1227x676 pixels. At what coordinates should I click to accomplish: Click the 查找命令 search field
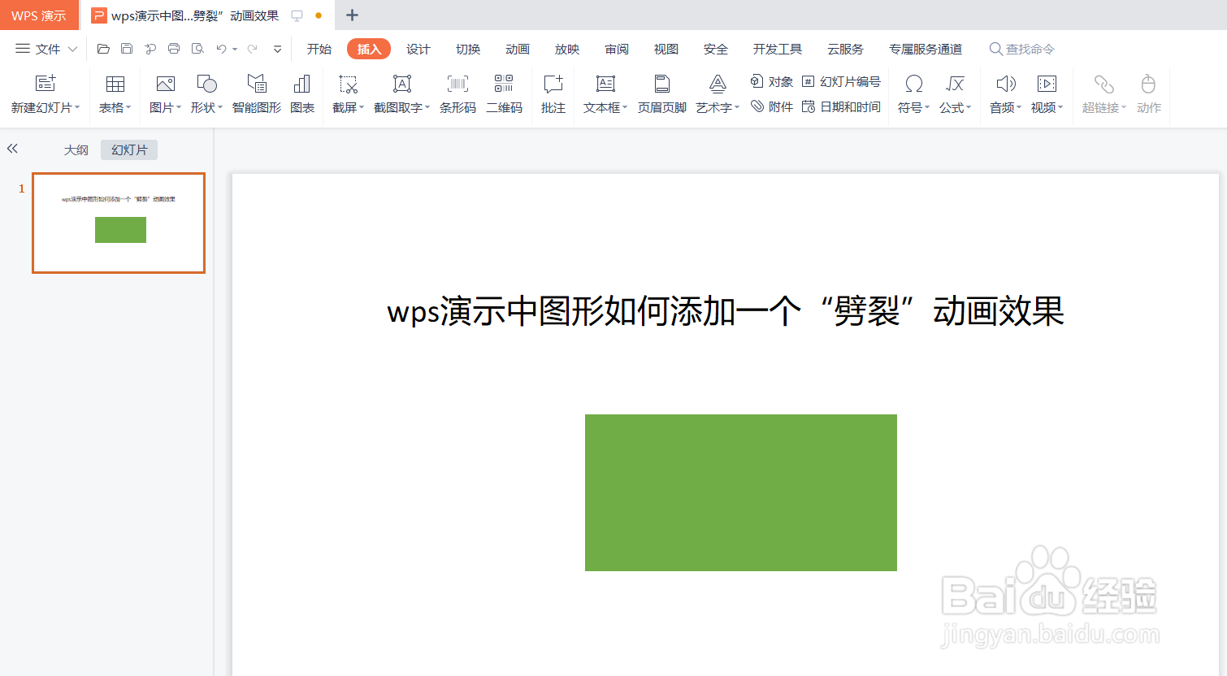(1022, 49)
